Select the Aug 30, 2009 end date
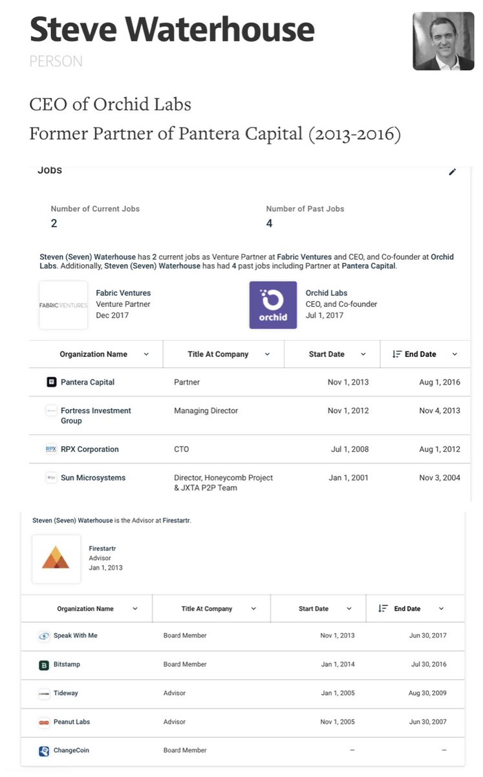483x777 pixels. click(427, 693)
